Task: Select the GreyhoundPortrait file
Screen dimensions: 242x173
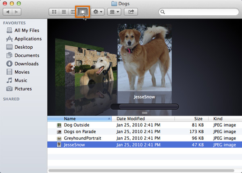Action: [x=145, y=138]
